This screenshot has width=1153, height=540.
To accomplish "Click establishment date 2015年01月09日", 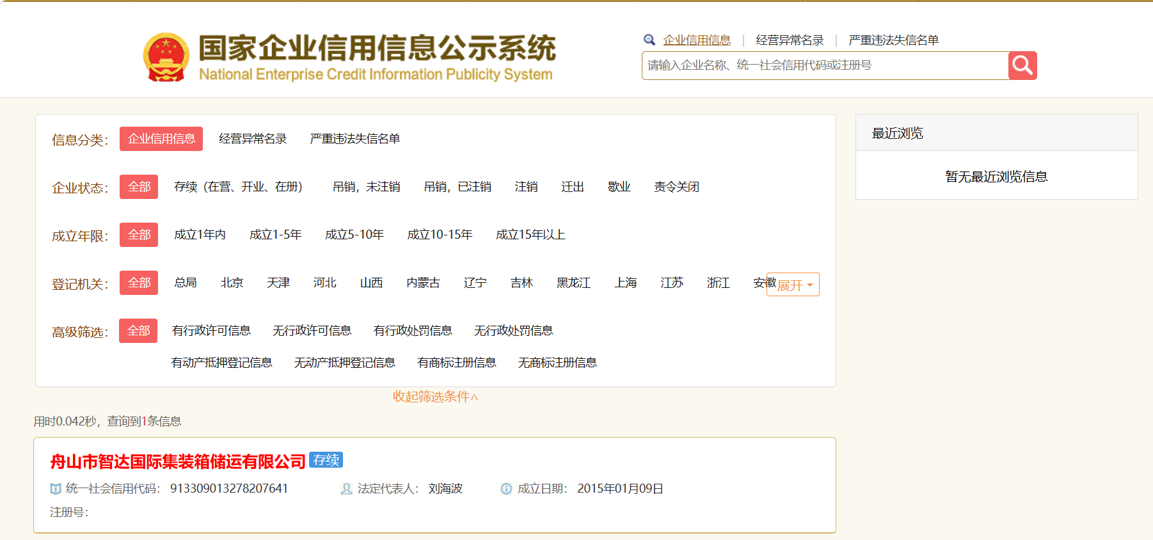I will (620, 489).
